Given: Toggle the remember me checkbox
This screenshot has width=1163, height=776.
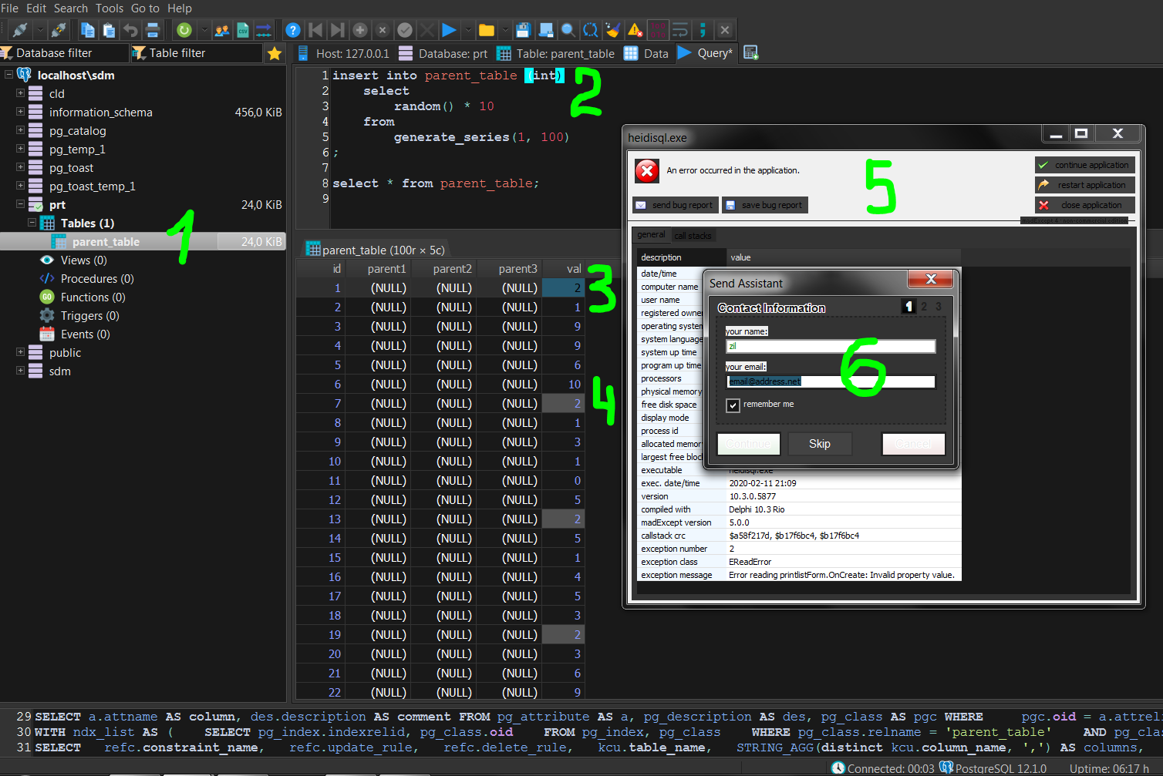Looking at the screenshot, I should [x=732, y=405].
